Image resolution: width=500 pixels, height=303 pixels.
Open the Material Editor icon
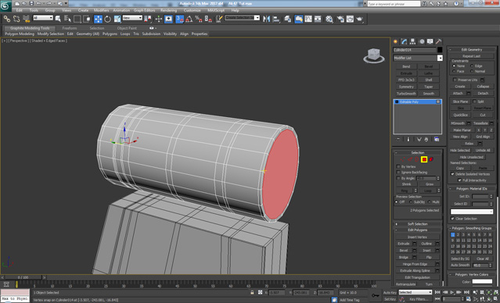click(329, 19)
